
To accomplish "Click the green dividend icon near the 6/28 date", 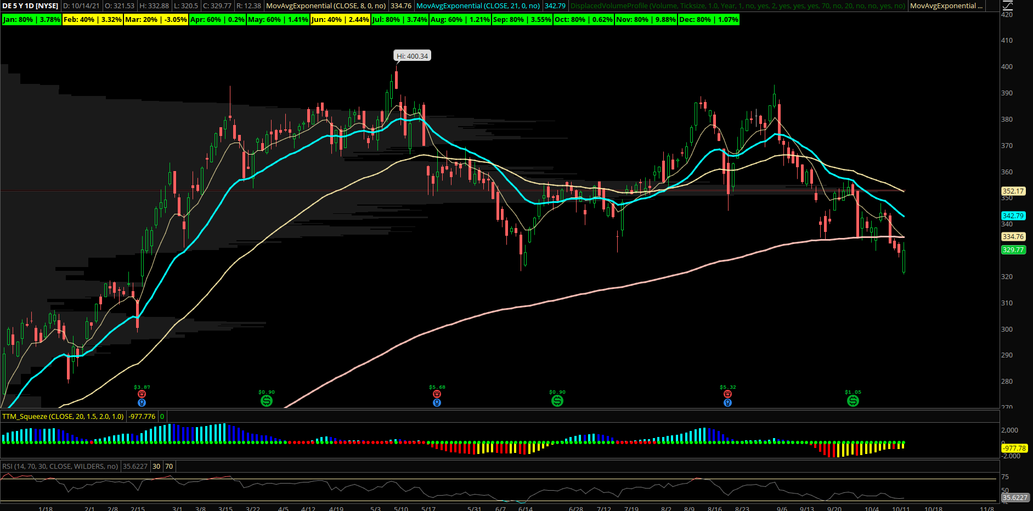I will (x=557, y=401).
